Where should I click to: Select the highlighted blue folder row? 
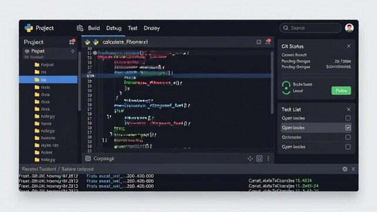(48, 79)
